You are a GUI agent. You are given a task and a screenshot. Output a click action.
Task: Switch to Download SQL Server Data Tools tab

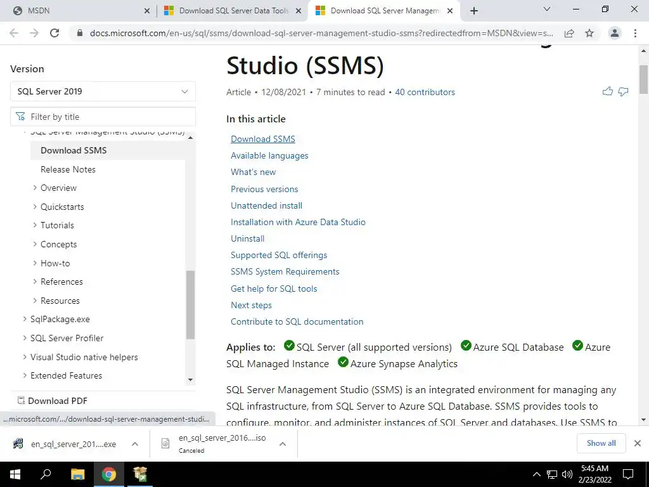click(233, 11)
